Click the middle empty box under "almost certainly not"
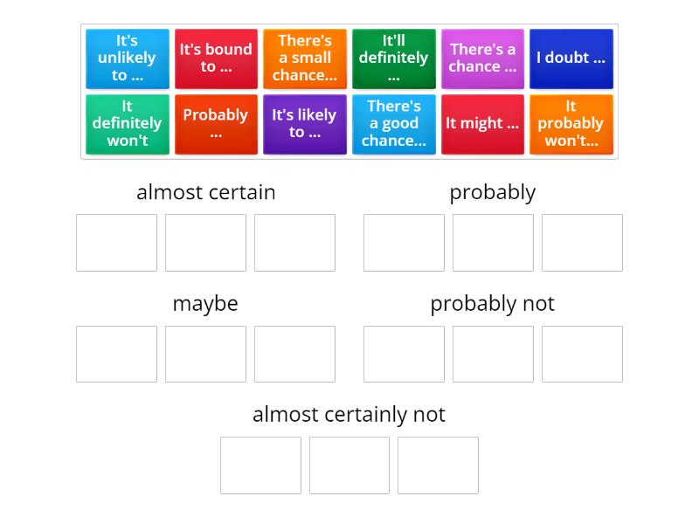699x524 pixels. [x=349, y=465]
